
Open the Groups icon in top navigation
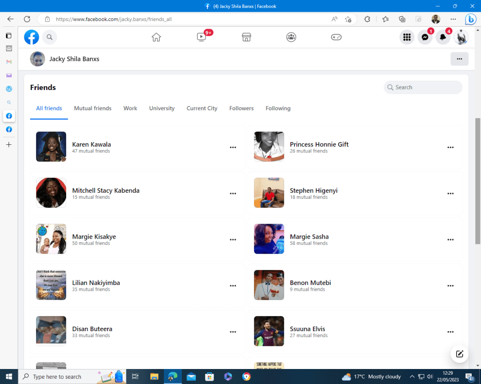pyautogui.click(x=291, y=38)
